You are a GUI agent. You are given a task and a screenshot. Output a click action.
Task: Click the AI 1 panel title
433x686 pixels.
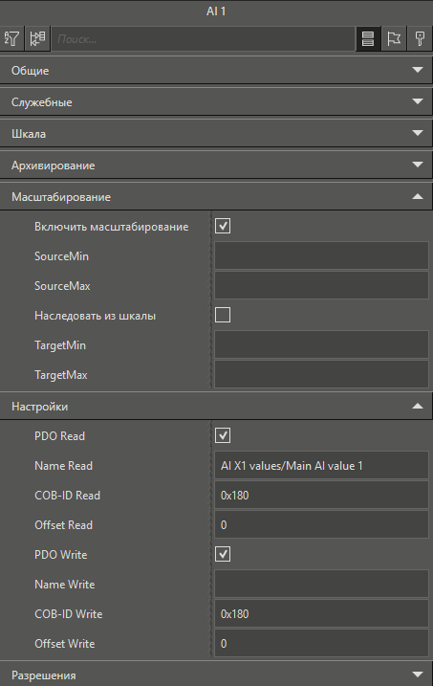(216, 11)
